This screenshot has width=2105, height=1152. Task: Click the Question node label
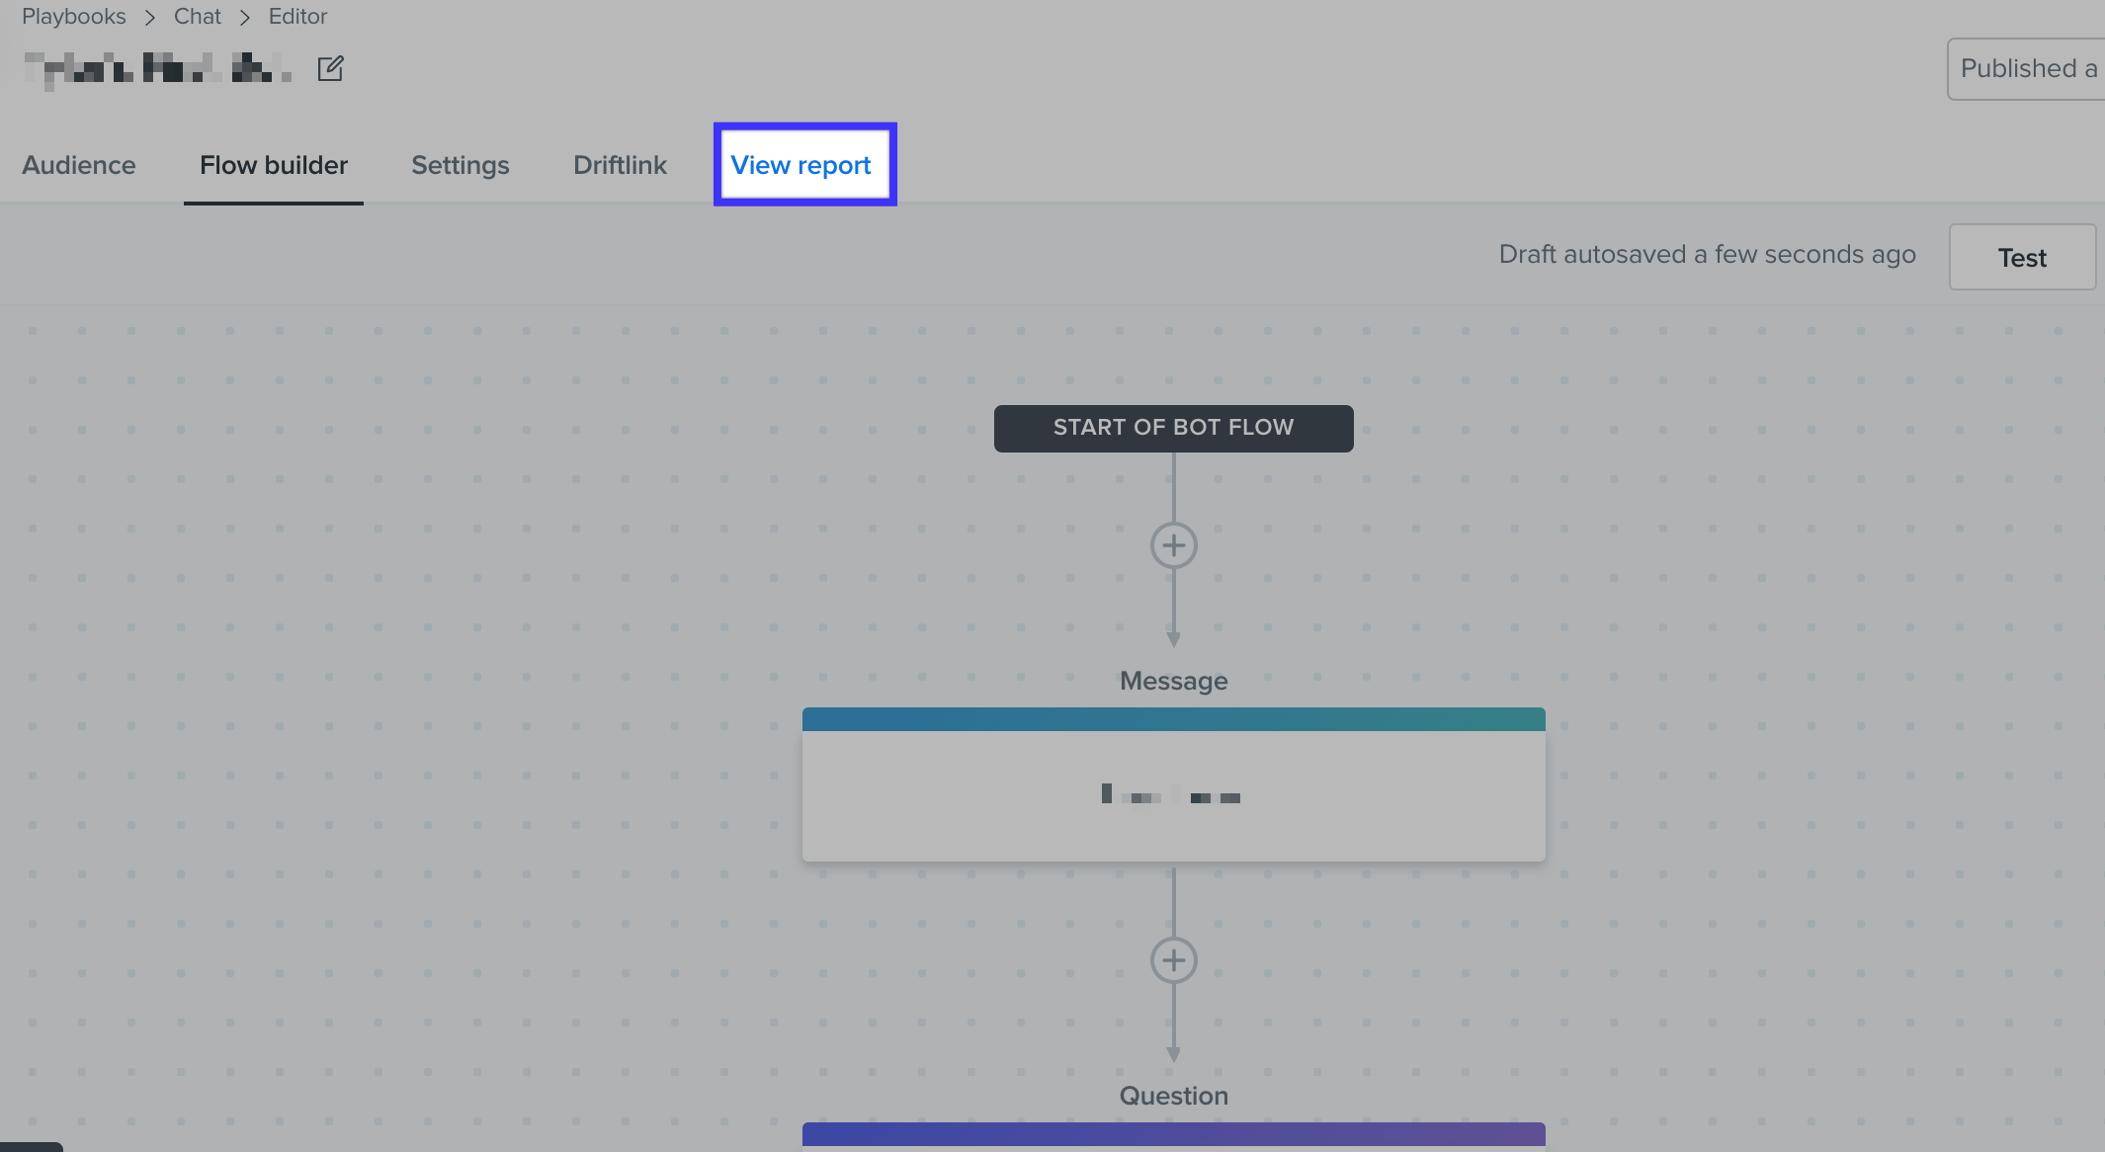point(1173,1096)
